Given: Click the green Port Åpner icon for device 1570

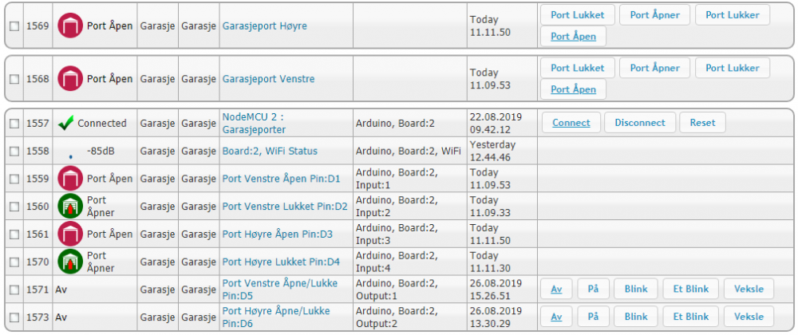Looking at the screenshot, I should pyautogui.click(x=70, y=262).
